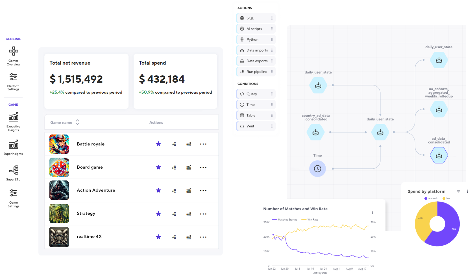Screen dimensions: 475x280
Task: Click the Battle royale game name
Action: point(91,144)
